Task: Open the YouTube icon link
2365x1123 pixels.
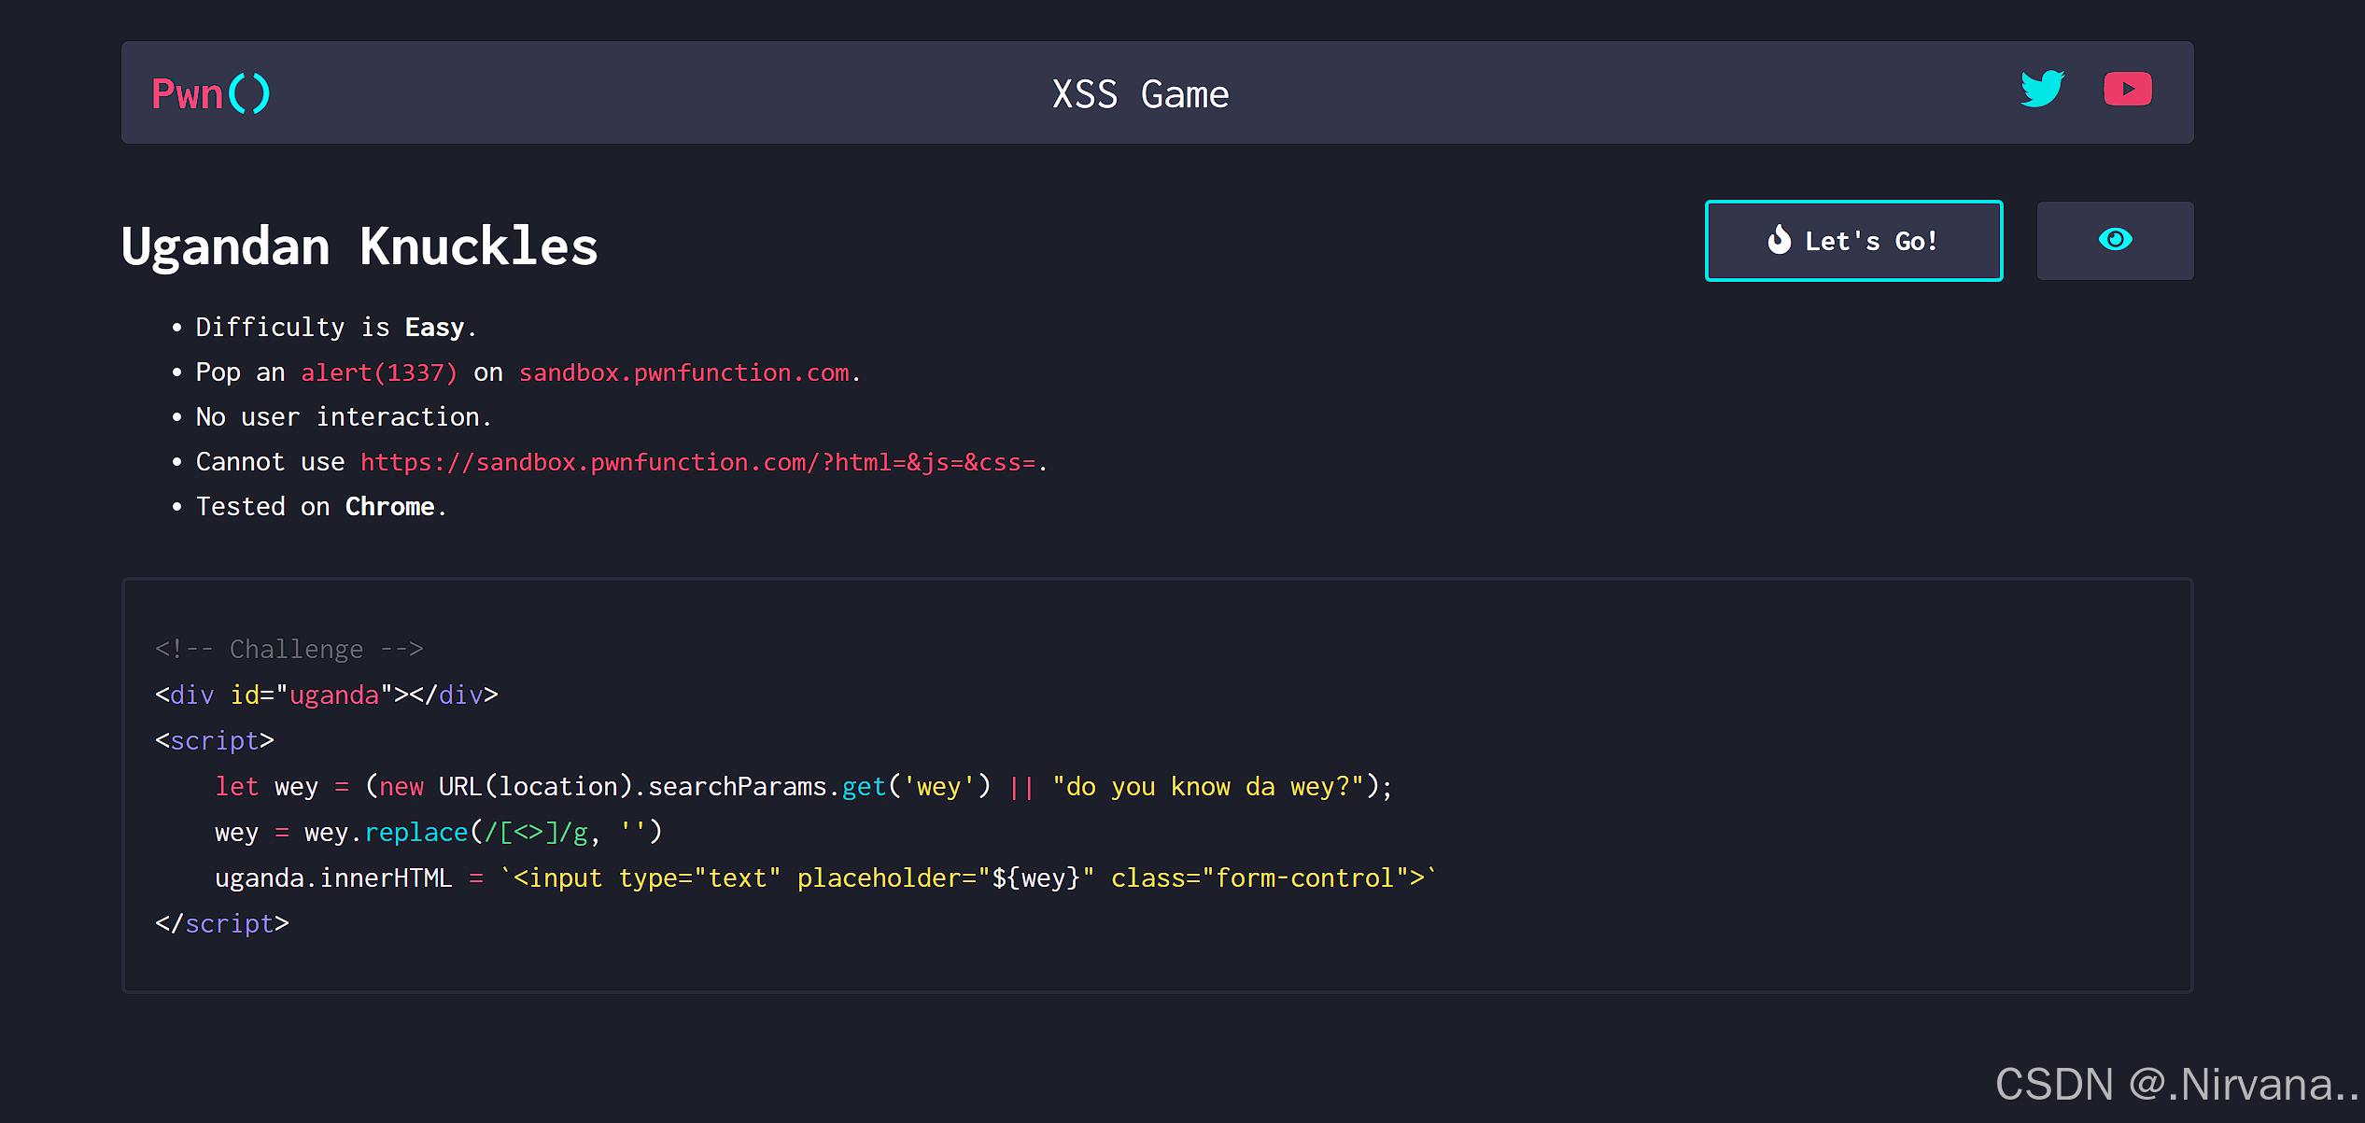Action: pyautogui.click(x=2127, y=90)
